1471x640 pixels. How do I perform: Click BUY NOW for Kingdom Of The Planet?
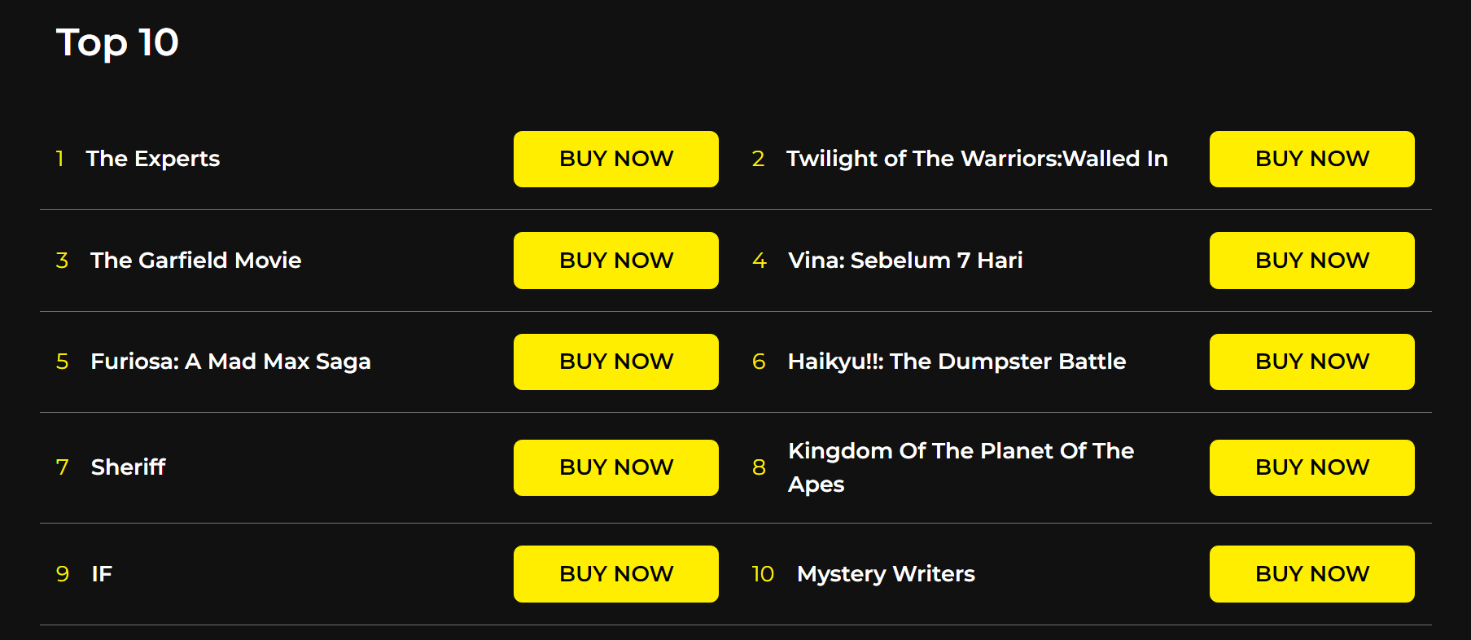pos(1311,467)
